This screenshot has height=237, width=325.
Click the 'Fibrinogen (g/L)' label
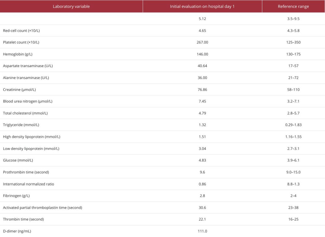(x=16, y=196)
